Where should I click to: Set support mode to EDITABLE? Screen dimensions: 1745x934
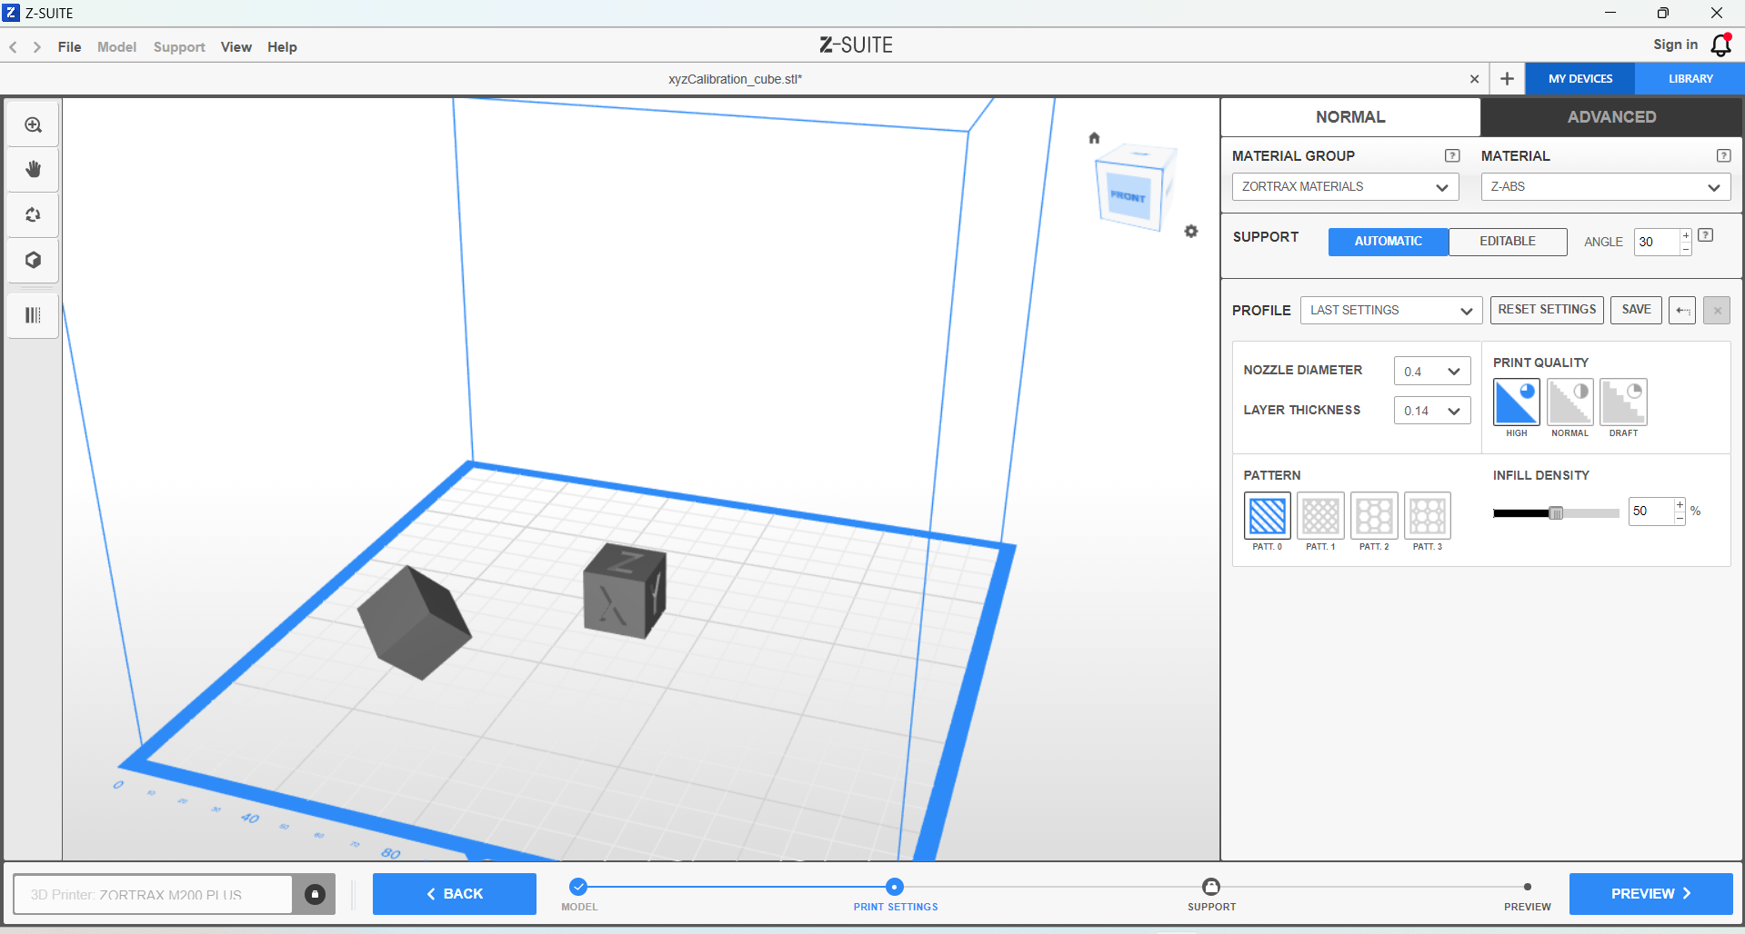(x=1508, y=242)
